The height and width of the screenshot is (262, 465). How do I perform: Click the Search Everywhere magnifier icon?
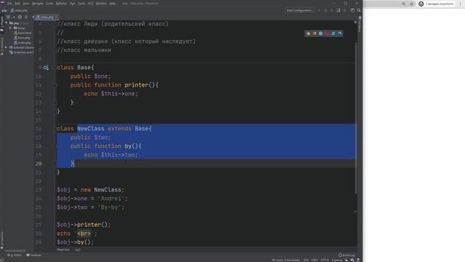pyautogui.click(x=359, y=10)
